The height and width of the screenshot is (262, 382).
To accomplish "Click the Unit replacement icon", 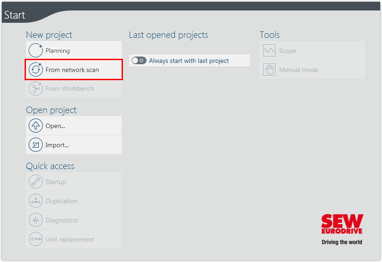I will 36,239.
